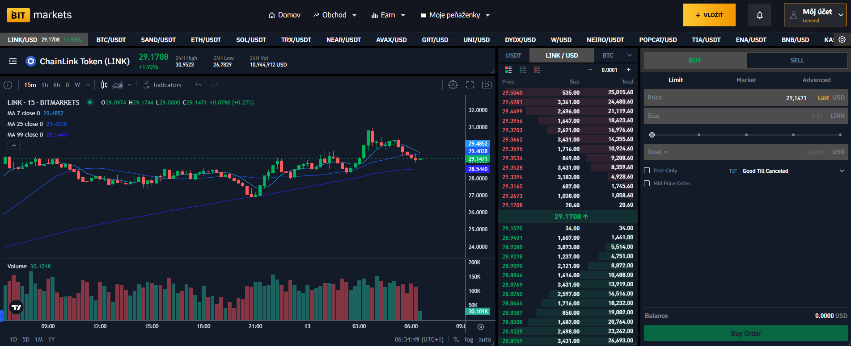
Task: Expand the Good Till Canceled dropdown
Action: (842, 171)
